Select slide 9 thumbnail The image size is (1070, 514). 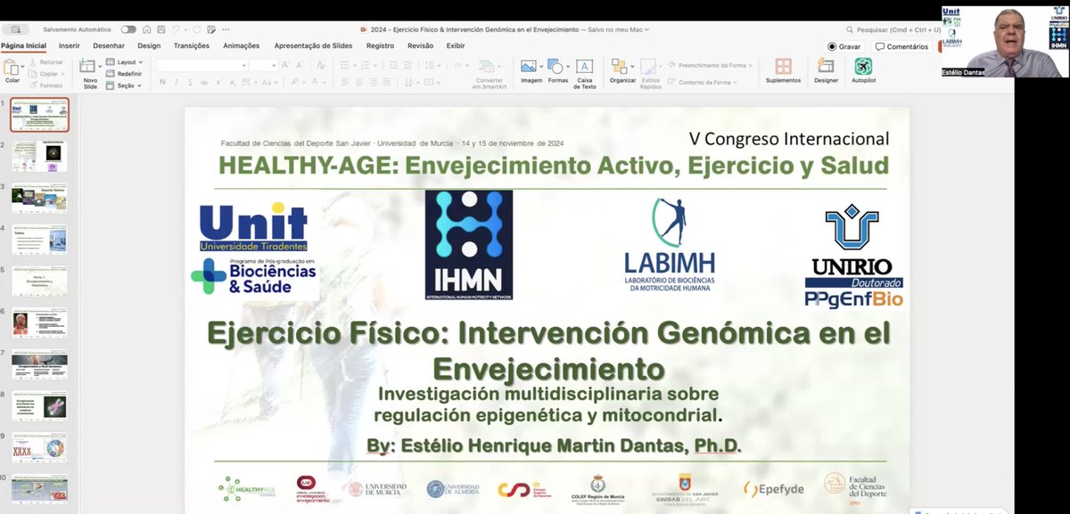[x=39, y=449]
